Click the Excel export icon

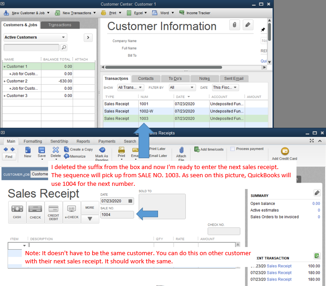pyautogui.click(x=129, y=13)
